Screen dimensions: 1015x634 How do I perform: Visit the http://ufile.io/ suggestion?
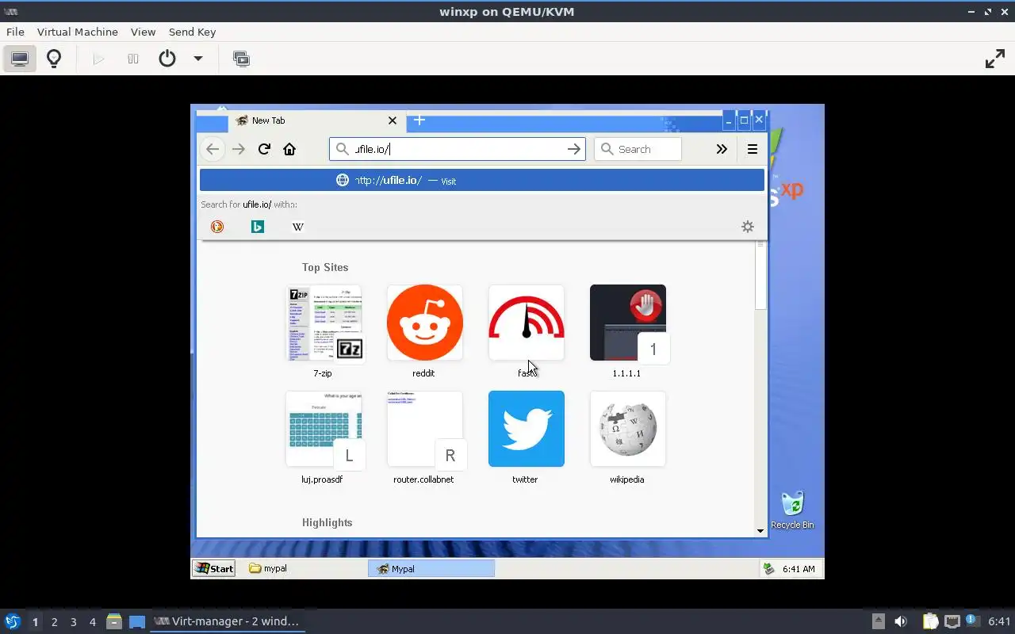pos(482,180)
